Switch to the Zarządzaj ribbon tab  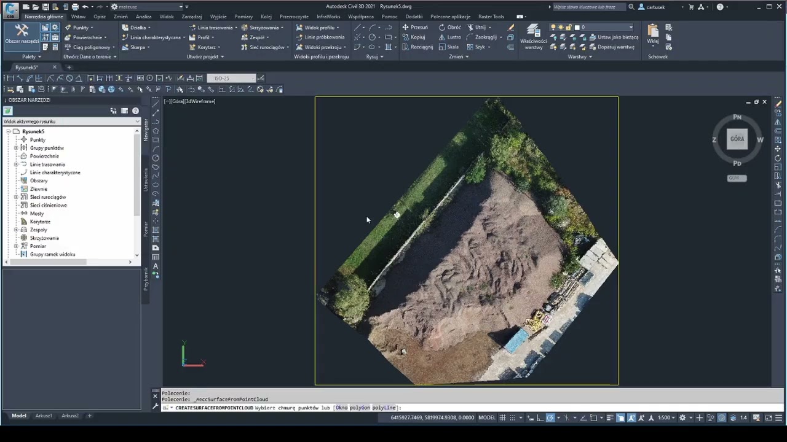pyautogui.click(x=192, y=17)
